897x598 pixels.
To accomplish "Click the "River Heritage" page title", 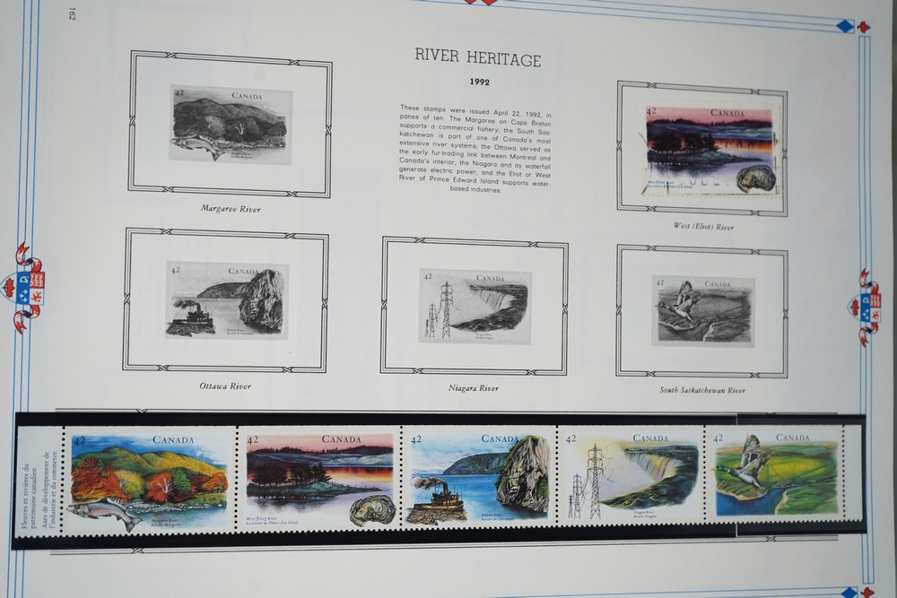I will point(477,59).
